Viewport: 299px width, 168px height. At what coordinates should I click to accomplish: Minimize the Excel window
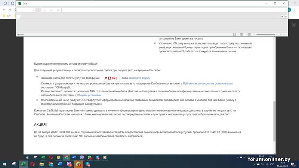[266, 3]
